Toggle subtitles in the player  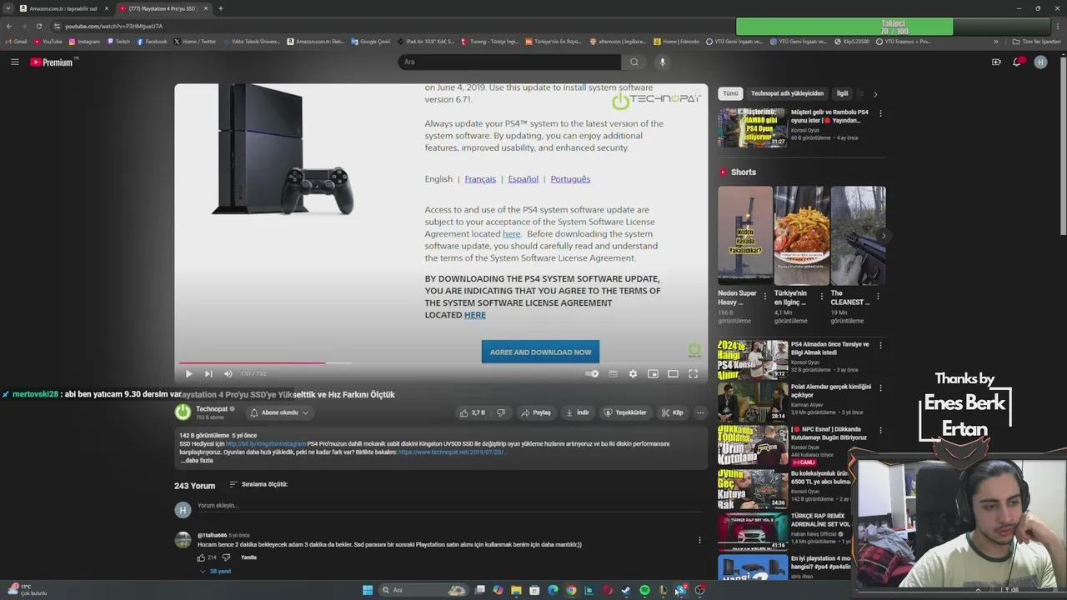(613, 374)
